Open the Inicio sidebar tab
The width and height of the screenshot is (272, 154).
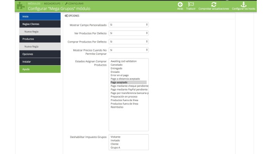click(x=40, y=16)
